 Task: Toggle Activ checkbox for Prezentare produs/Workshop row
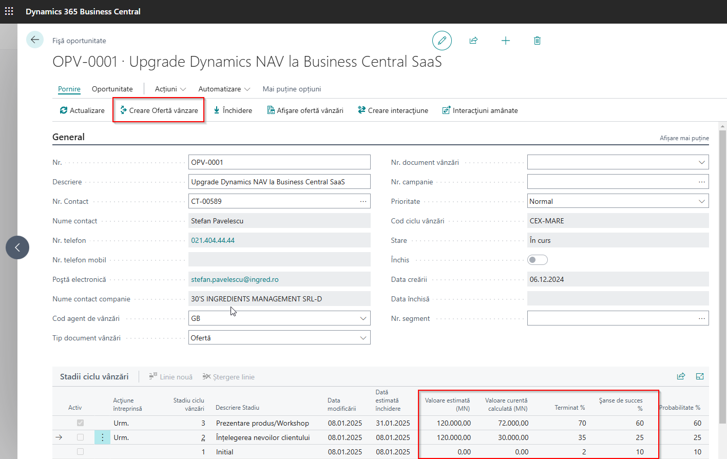tap(80, 423)
